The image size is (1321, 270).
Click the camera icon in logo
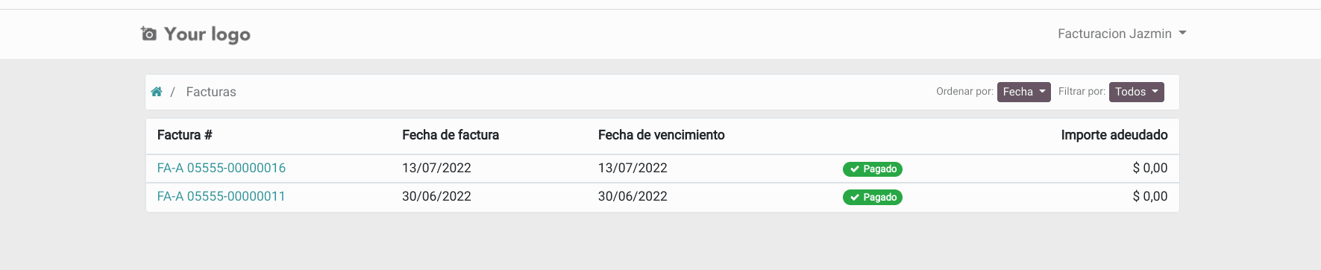click(148, 34)
